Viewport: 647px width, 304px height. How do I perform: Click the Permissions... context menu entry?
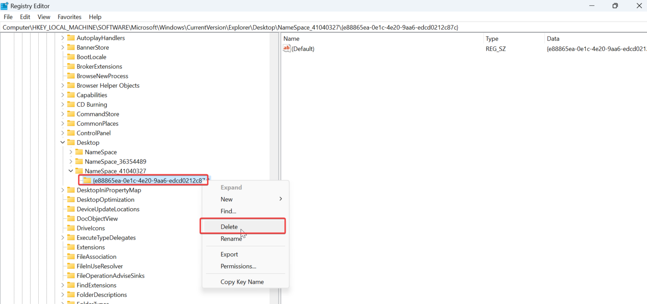(238, 266)
